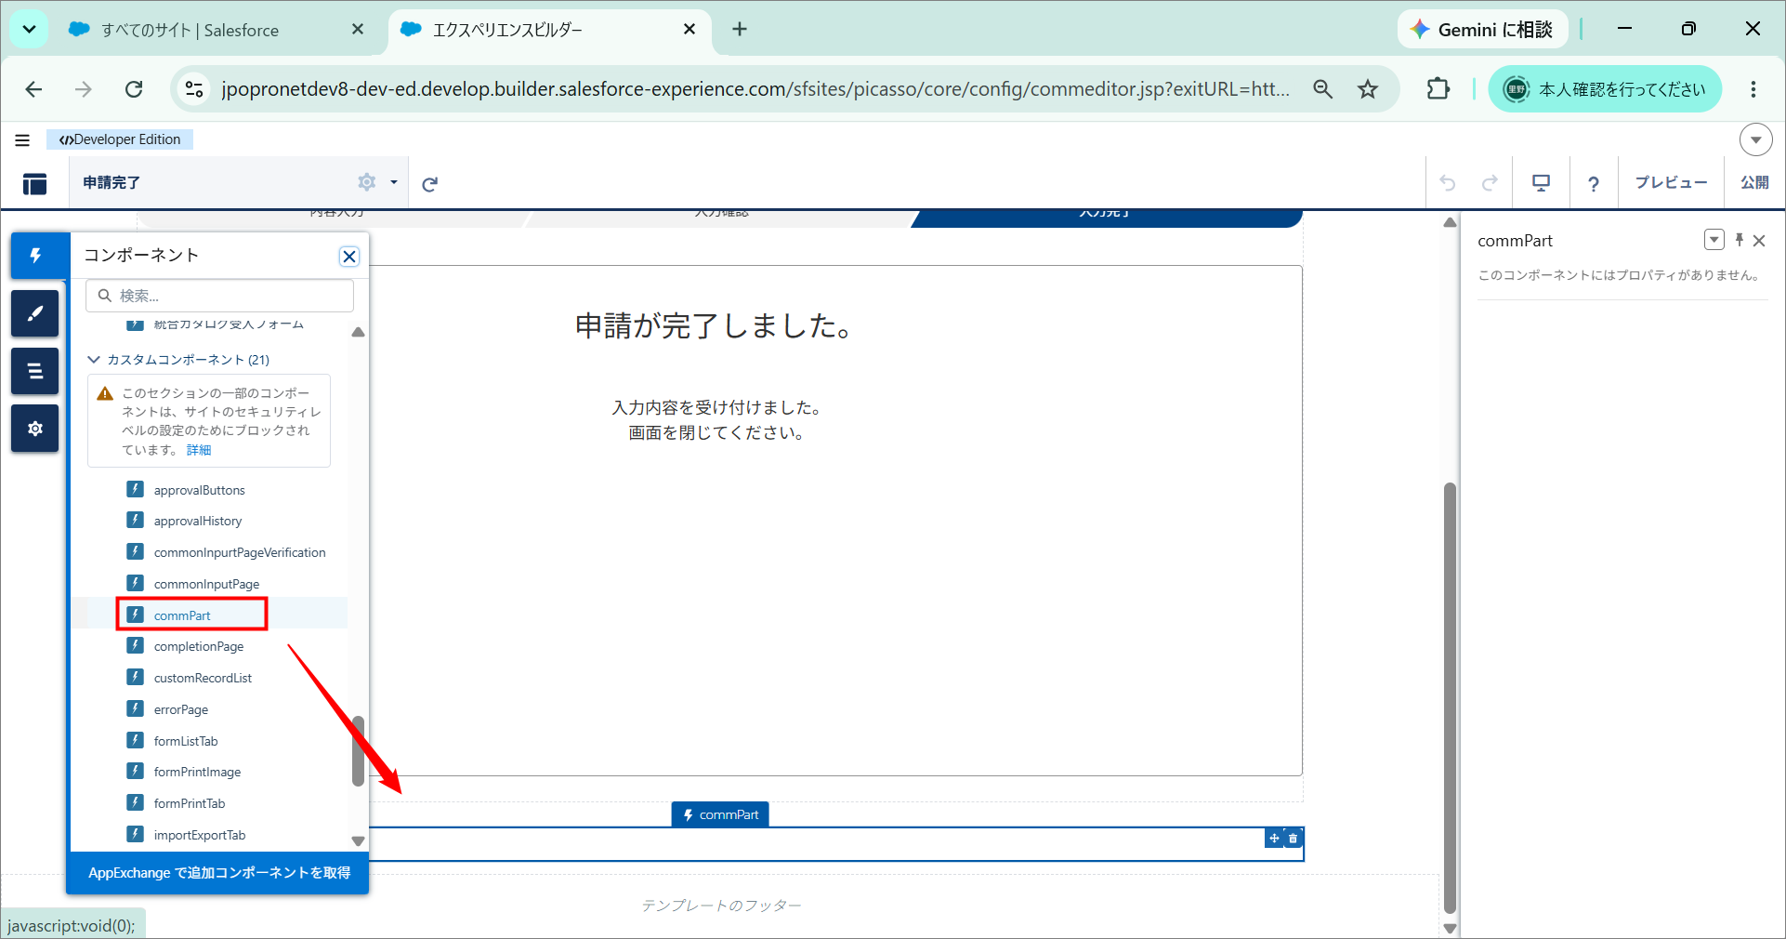The height and width of the screenshot is (939, 1786).
Task: Click the 公開 button
Action: coord(1754,183)
